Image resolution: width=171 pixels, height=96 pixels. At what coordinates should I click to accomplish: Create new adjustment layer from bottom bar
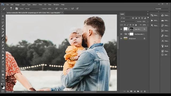pos(135,91)
